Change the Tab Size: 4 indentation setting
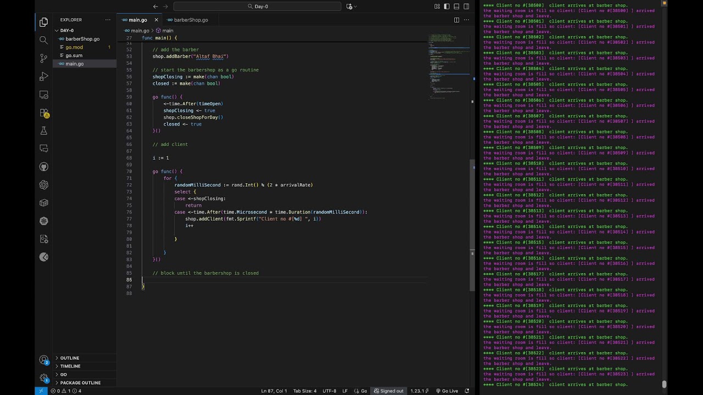 (x=305, y=391)
